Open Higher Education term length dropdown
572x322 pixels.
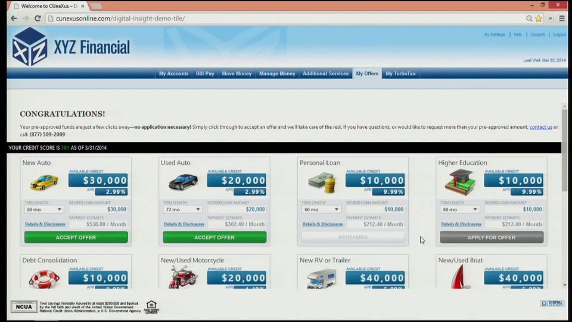click(459, 209)
